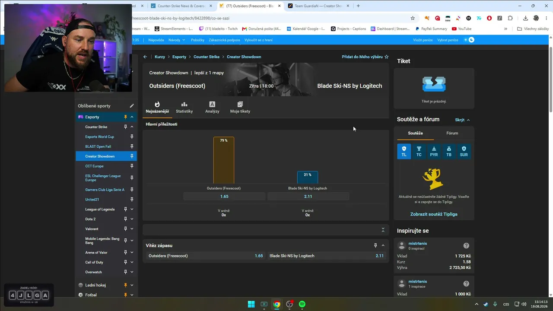The height and width of the screenshot is (311, 553).
Task: Click the star in Přidat do Mého výběru
Action: (x=387, y=57)
